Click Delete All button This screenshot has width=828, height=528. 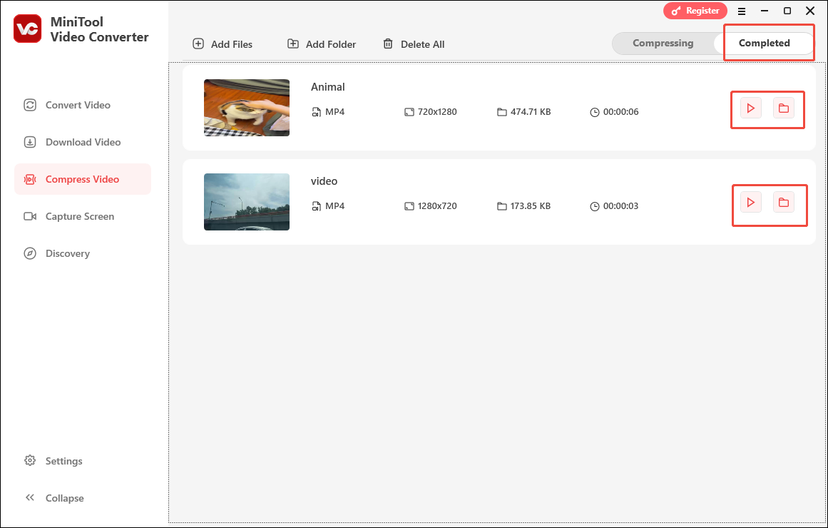(414, 44)
